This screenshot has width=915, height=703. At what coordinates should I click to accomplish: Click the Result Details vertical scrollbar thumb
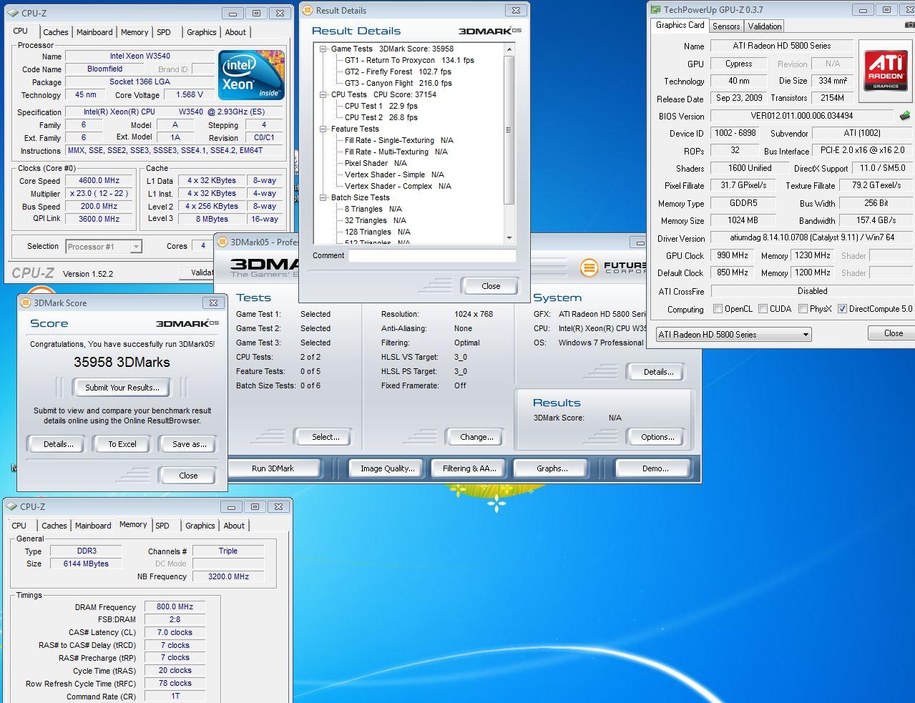[x=509, y=130]
